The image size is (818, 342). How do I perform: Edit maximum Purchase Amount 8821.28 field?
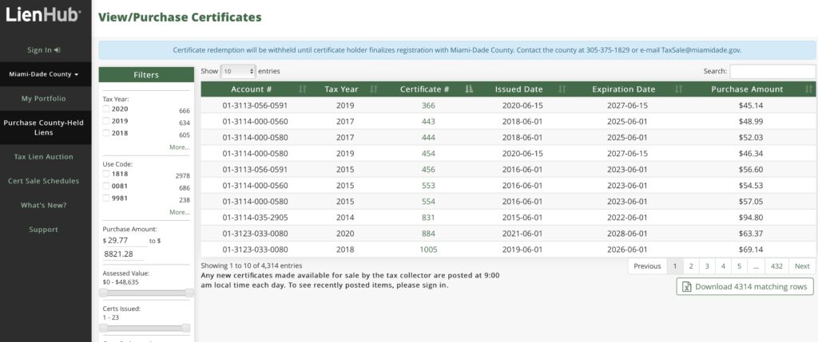click(124, 254)
